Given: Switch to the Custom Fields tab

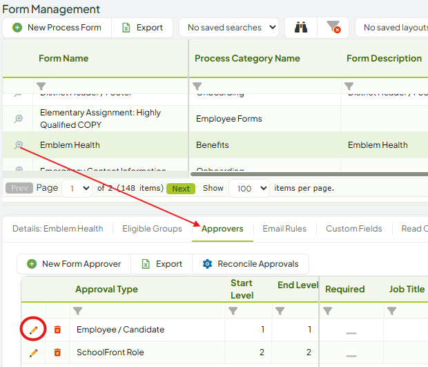Looking at the screenshot, I should pyautogui.click(x=353, y=229).
